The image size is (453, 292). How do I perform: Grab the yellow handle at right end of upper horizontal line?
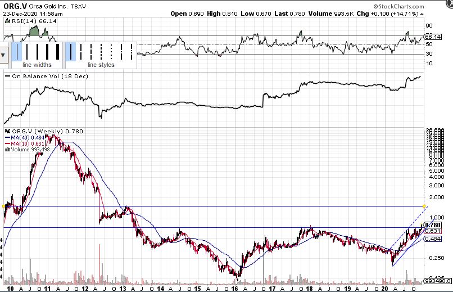[x=424, y=206]
